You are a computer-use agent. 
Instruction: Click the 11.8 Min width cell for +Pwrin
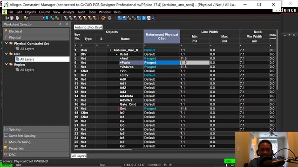click(195, 63)
